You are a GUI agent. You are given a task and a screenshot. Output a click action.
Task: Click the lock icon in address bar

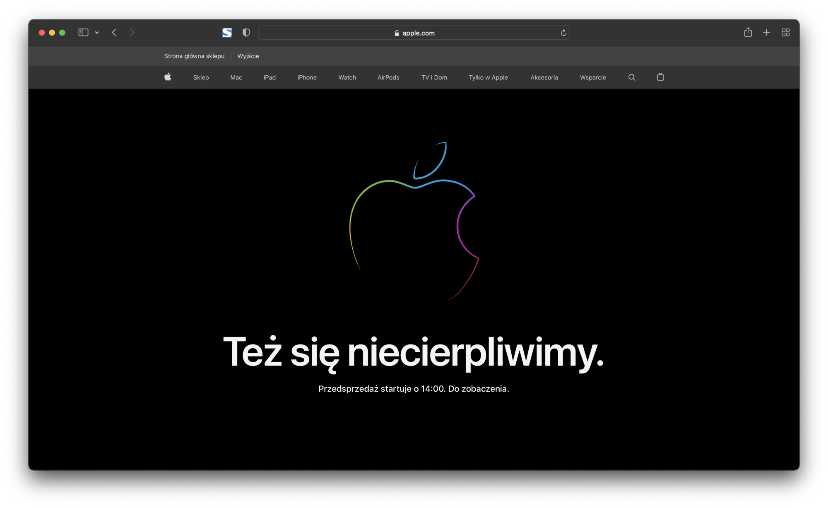(x=397, y=33)
